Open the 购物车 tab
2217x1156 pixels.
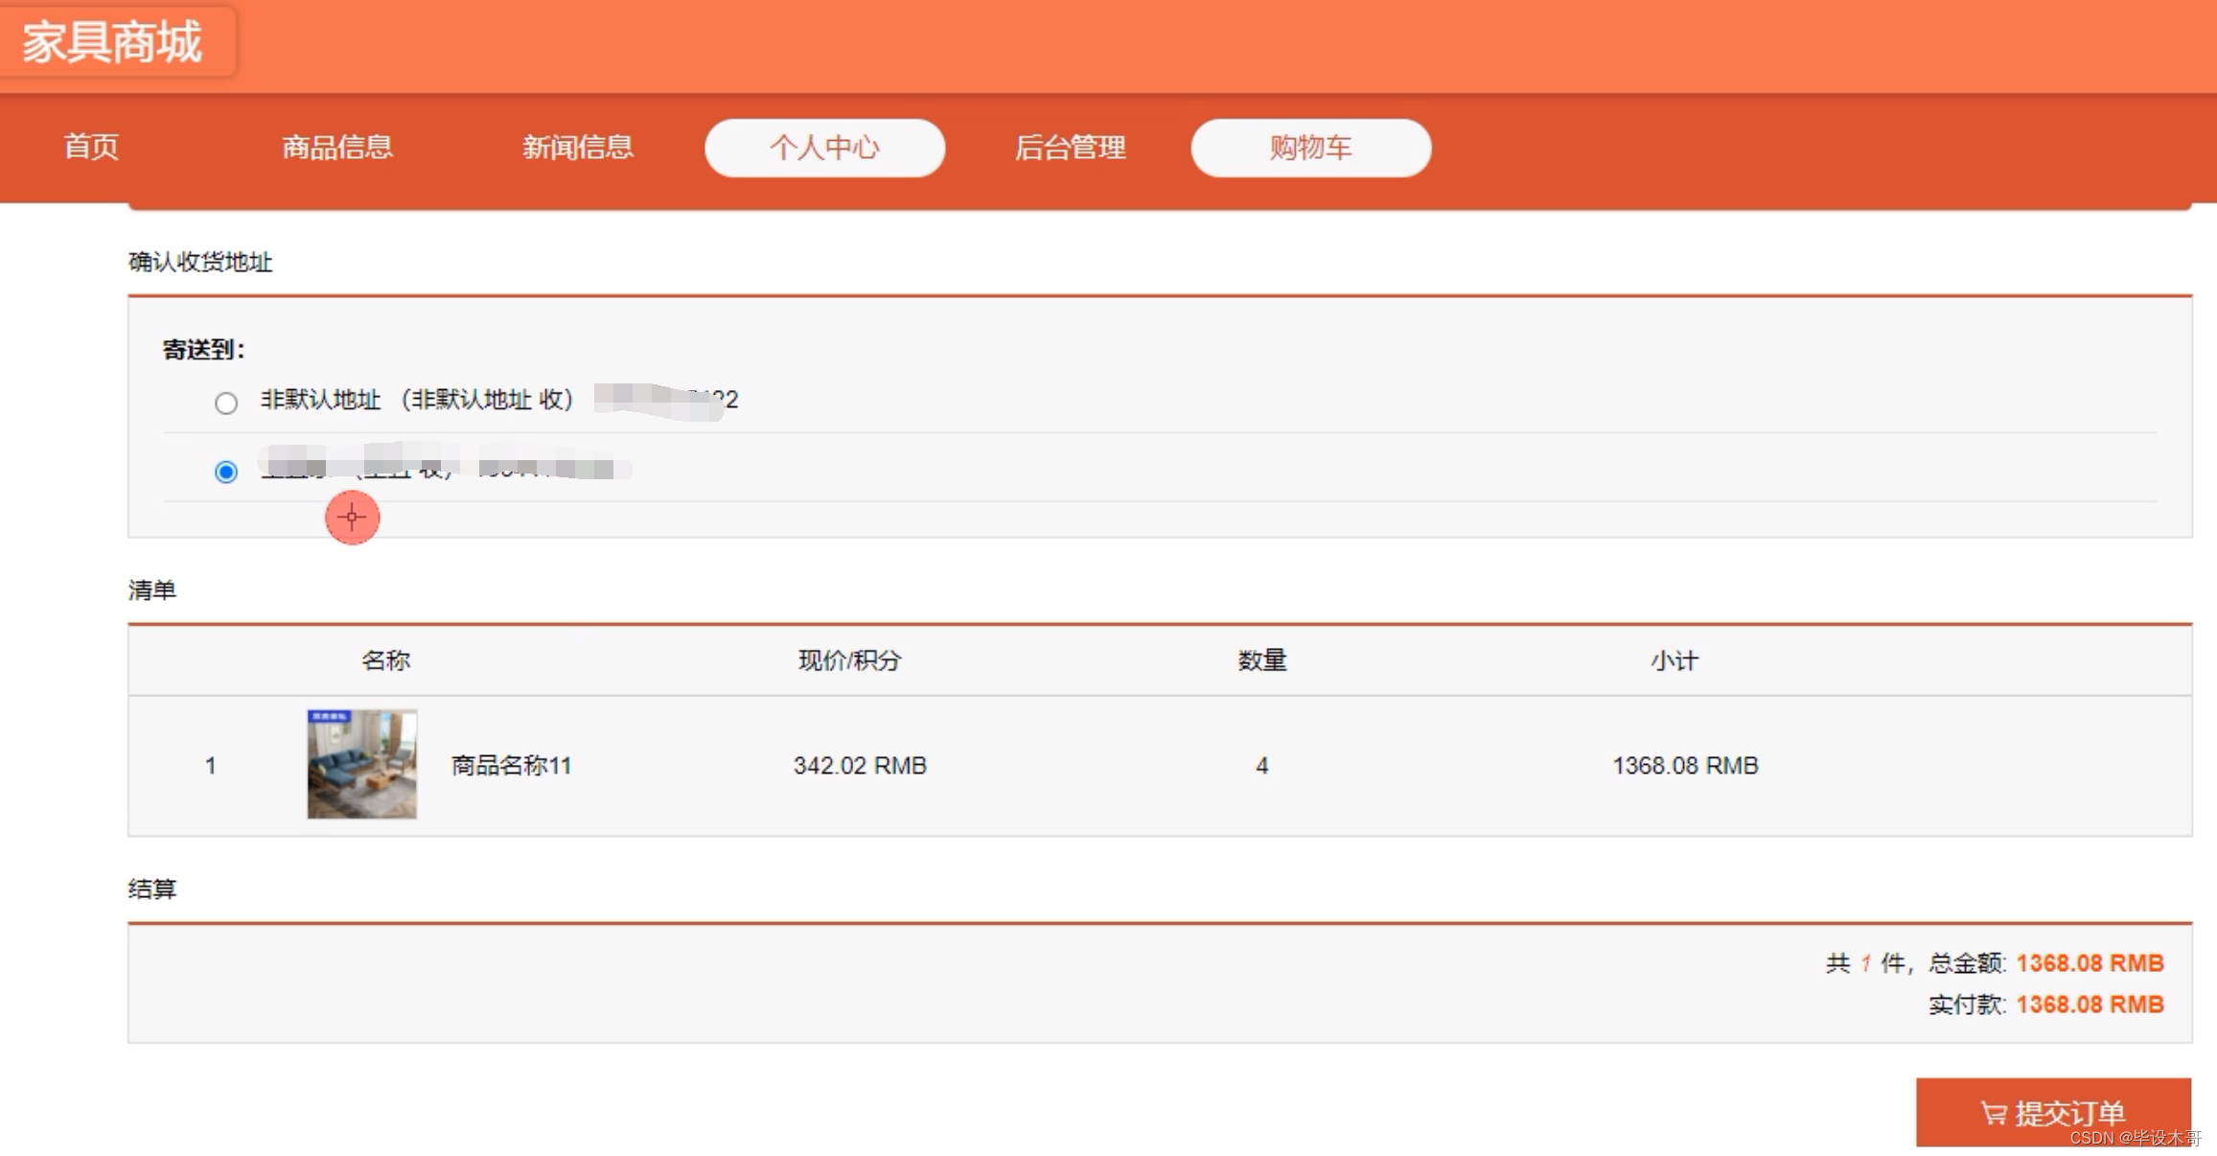click(x=1310, y=148)
